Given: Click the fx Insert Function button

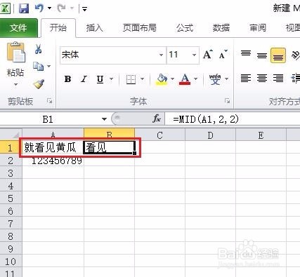Looking at the screenshot, I should coord(157,119).
